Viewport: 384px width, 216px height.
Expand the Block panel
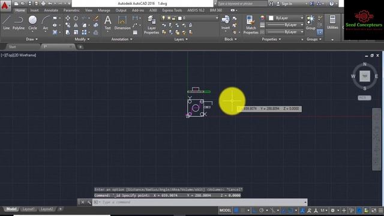coord(230,39)
